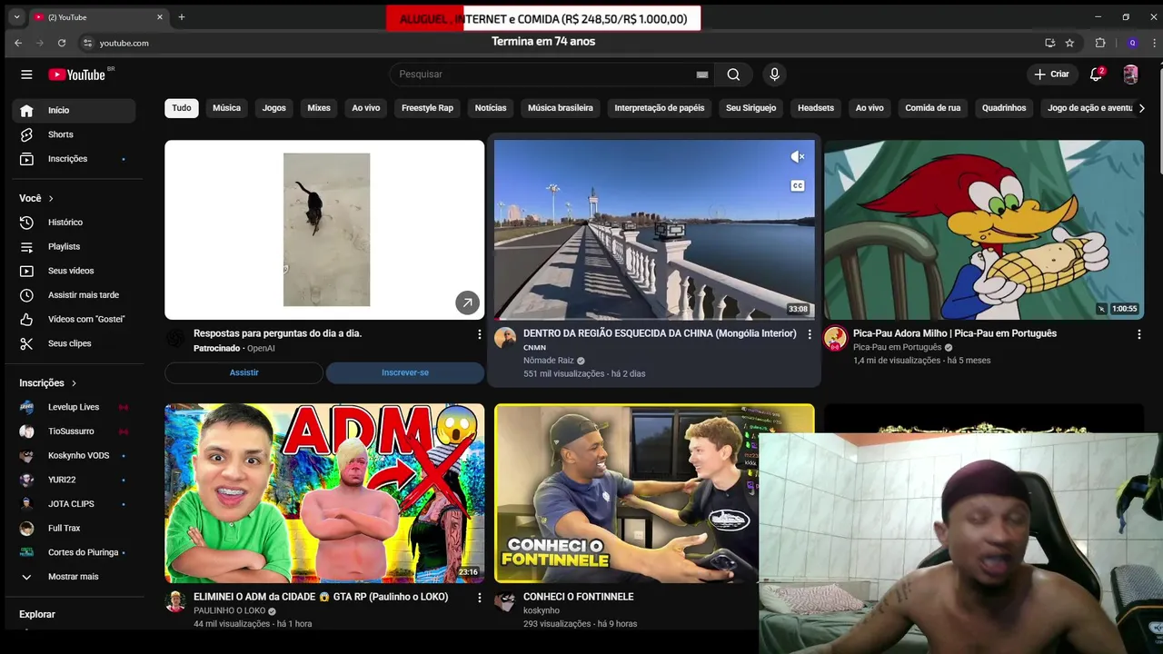This screenshot has width=1163, height=654.
Task: Open YURI22 channel
Action: (x=74, y=480)
